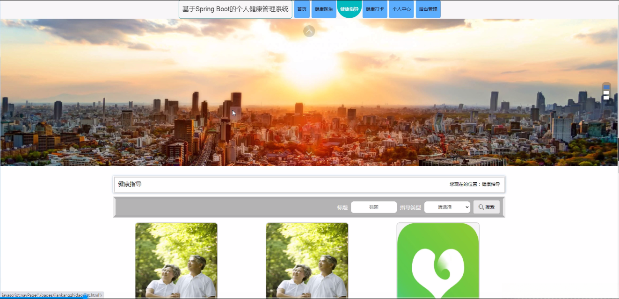Click the down chevron on the banner image
This screenshot has width=619, height=299.
point(309,153)
